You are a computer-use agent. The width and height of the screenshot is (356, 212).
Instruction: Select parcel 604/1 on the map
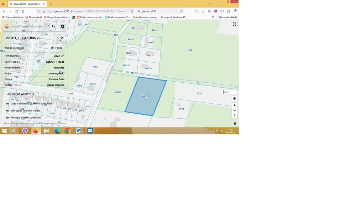95,67
